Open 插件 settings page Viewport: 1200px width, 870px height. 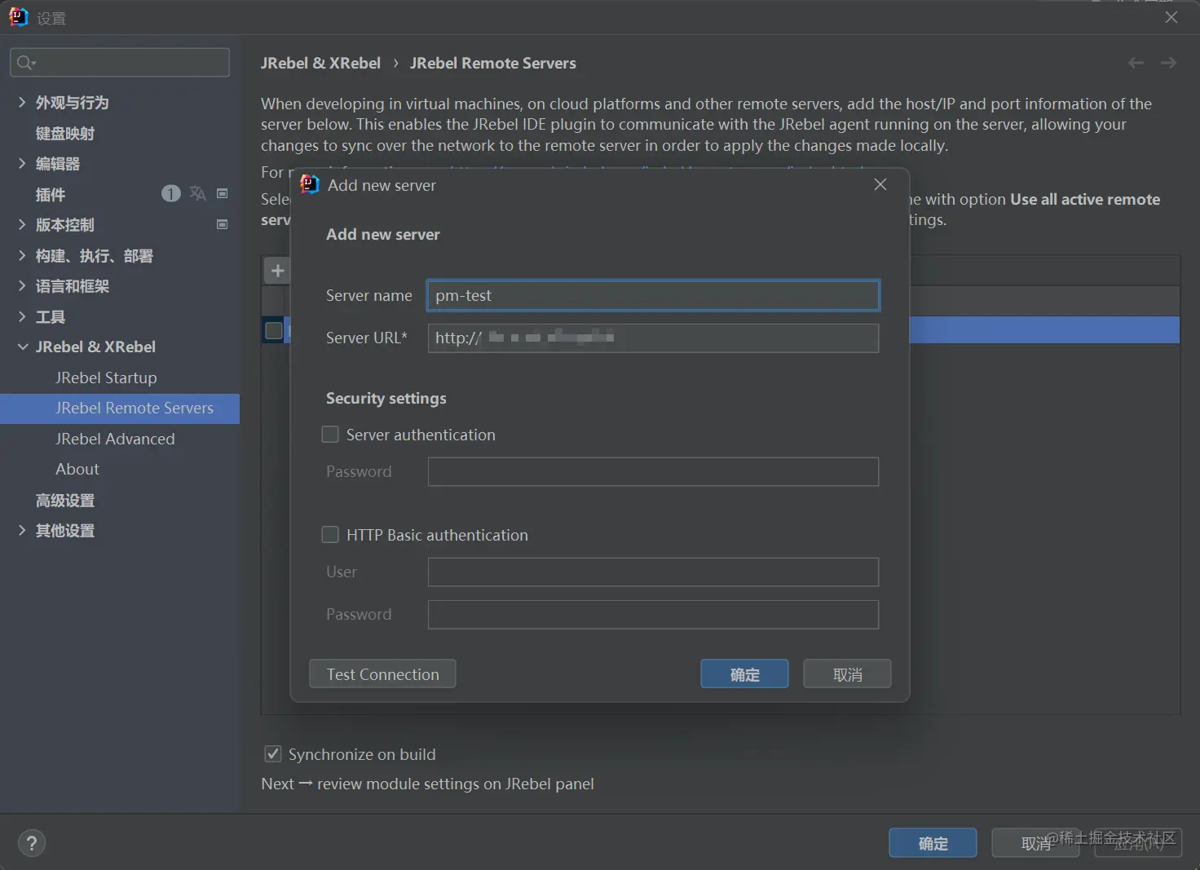pyautogui.click(x=51, y=194)
